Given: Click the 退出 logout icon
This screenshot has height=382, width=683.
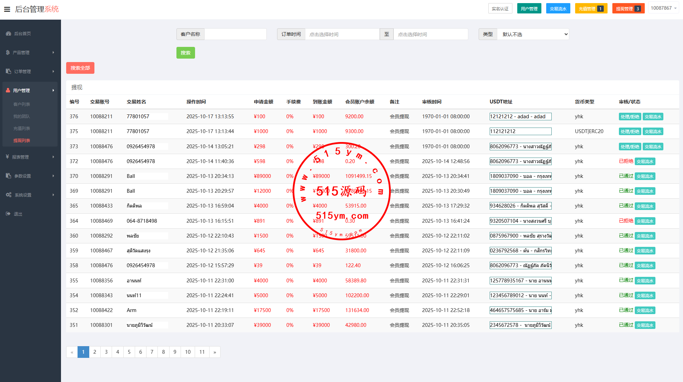Looking at the screenshot, I should click(8, 214).
